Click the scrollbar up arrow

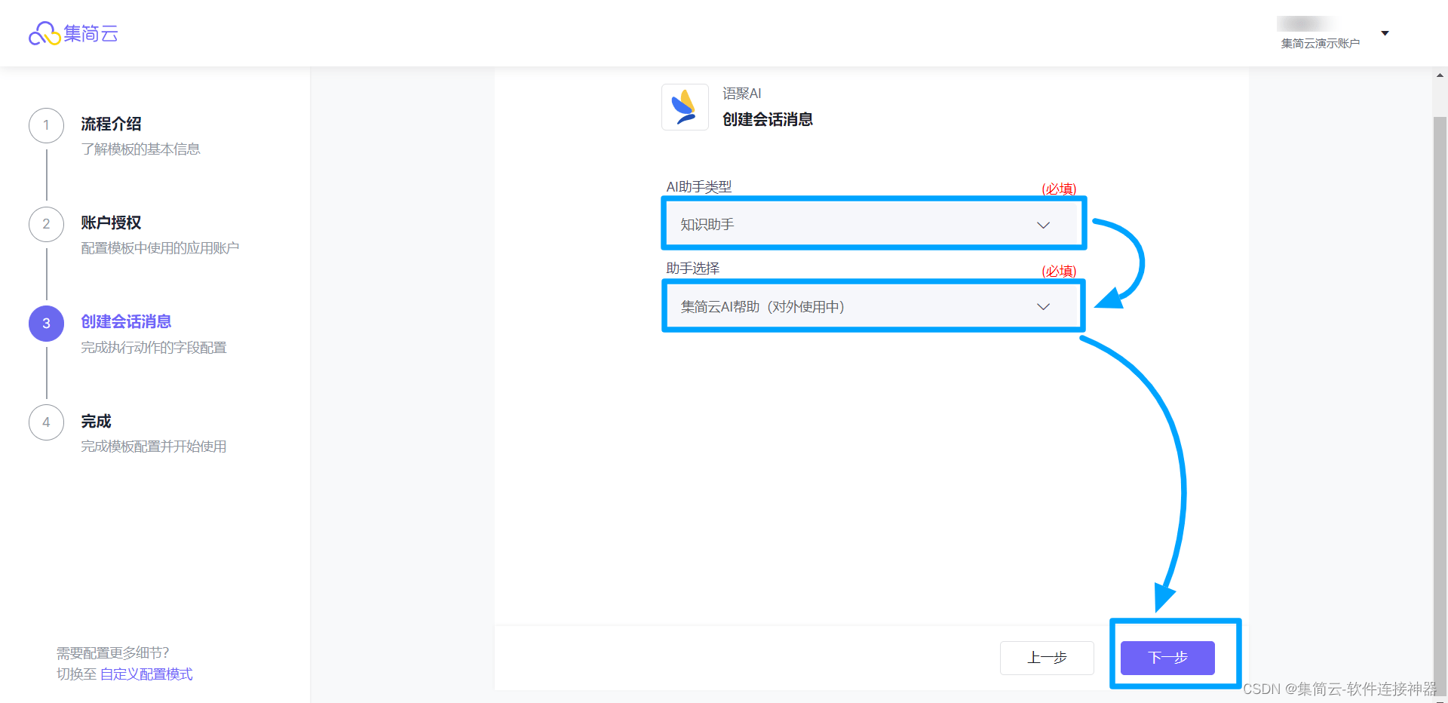click(1440, 75)
